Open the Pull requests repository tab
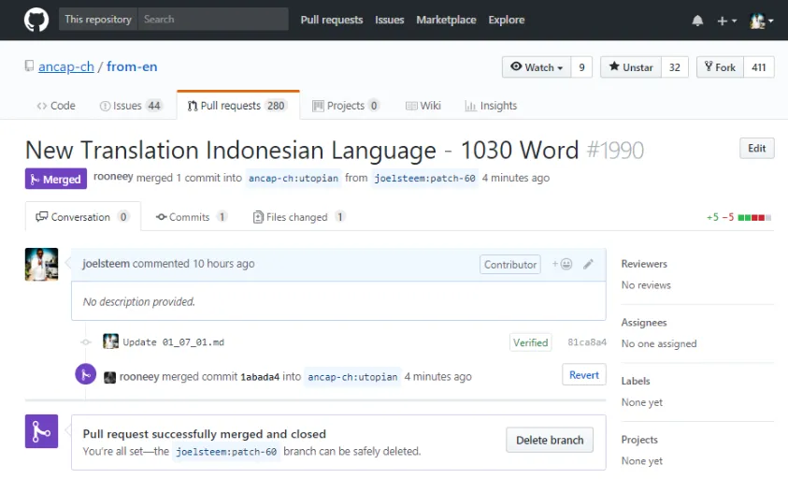Viewport: 788px width, 479px height. (237, 106)
